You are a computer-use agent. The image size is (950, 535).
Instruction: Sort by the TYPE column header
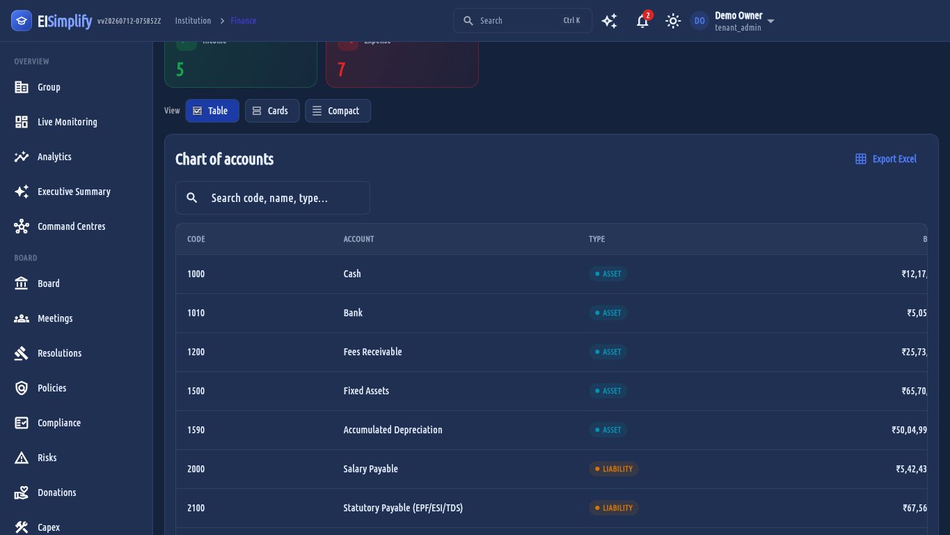[x=596, y=239]
